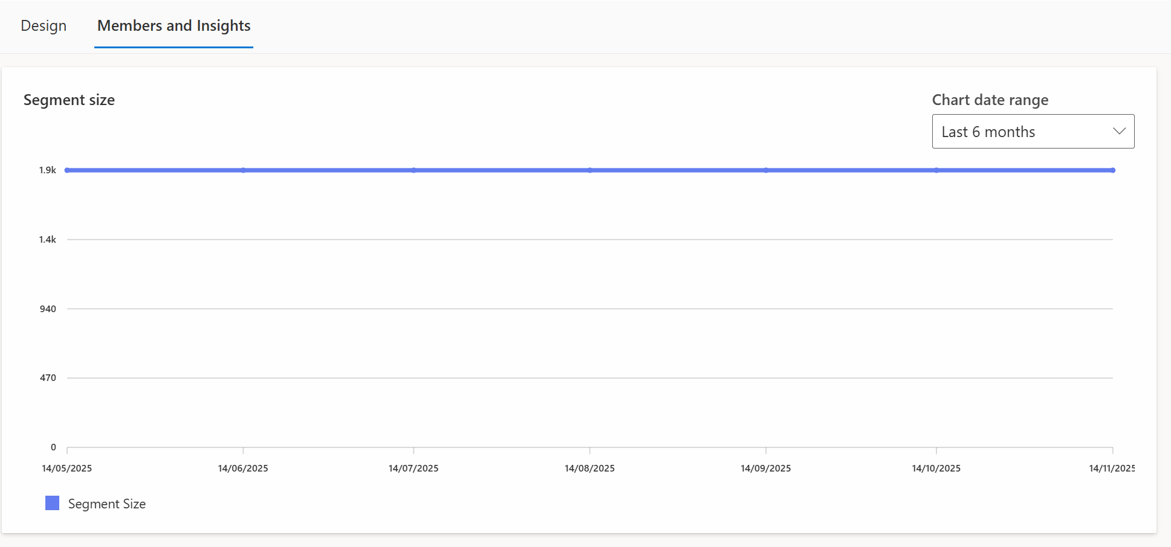
Task: Select the Members and Insights tab
Action: pyautogui.click(x=174, y=26)
